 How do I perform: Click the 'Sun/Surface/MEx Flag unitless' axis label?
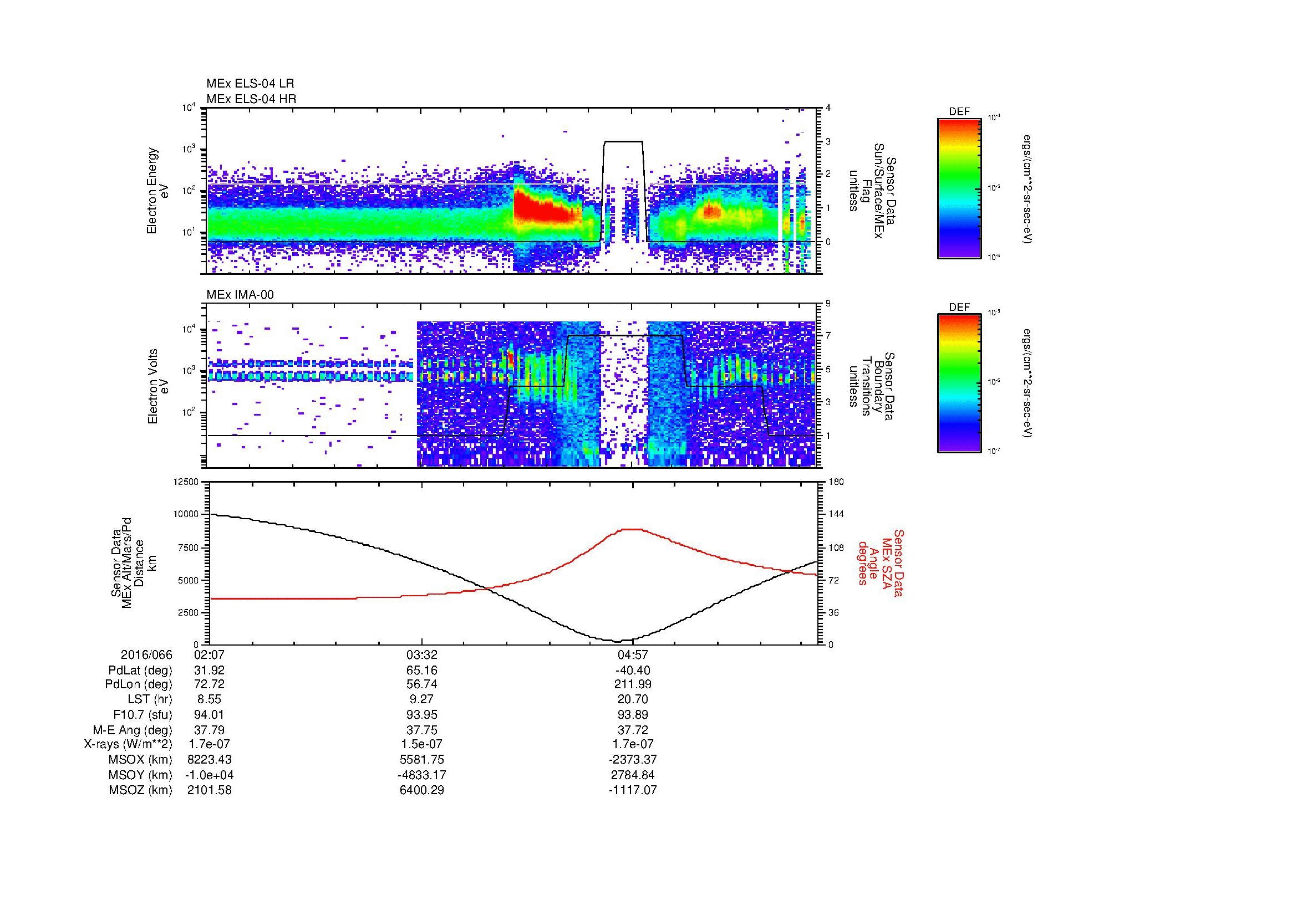(x=873, y=191)
